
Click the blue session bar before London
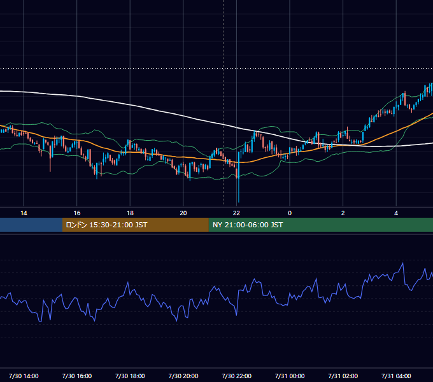point(31,225)
